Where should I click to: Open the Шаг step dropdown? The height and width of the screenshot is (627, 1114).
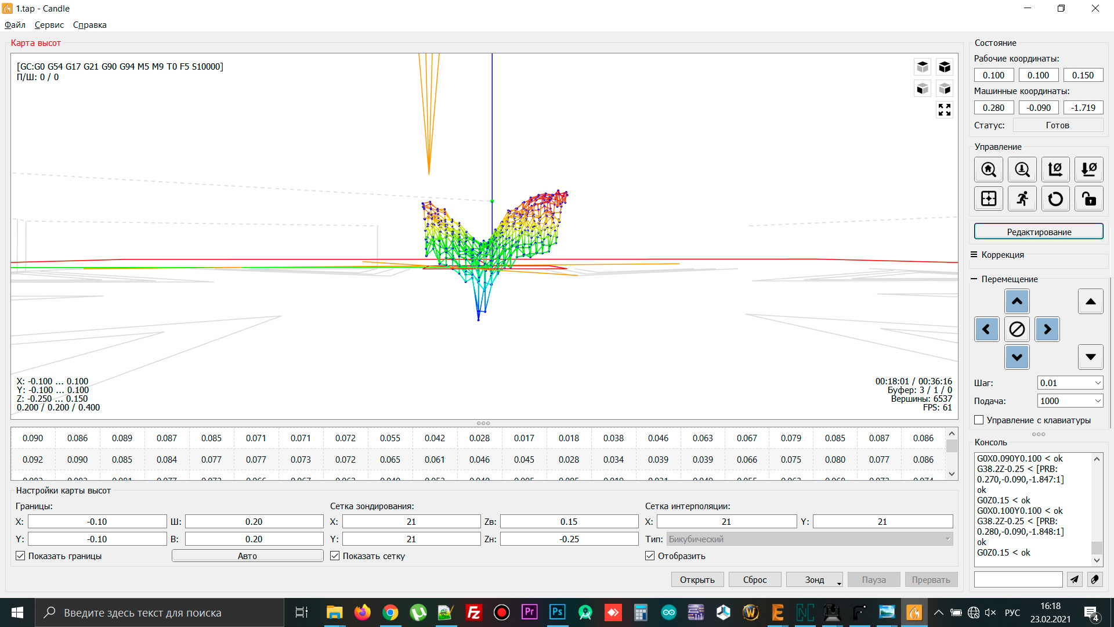[1098, 383]
